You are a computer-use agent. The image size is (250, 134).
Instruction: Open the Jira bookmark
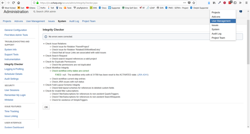(59, 8)
